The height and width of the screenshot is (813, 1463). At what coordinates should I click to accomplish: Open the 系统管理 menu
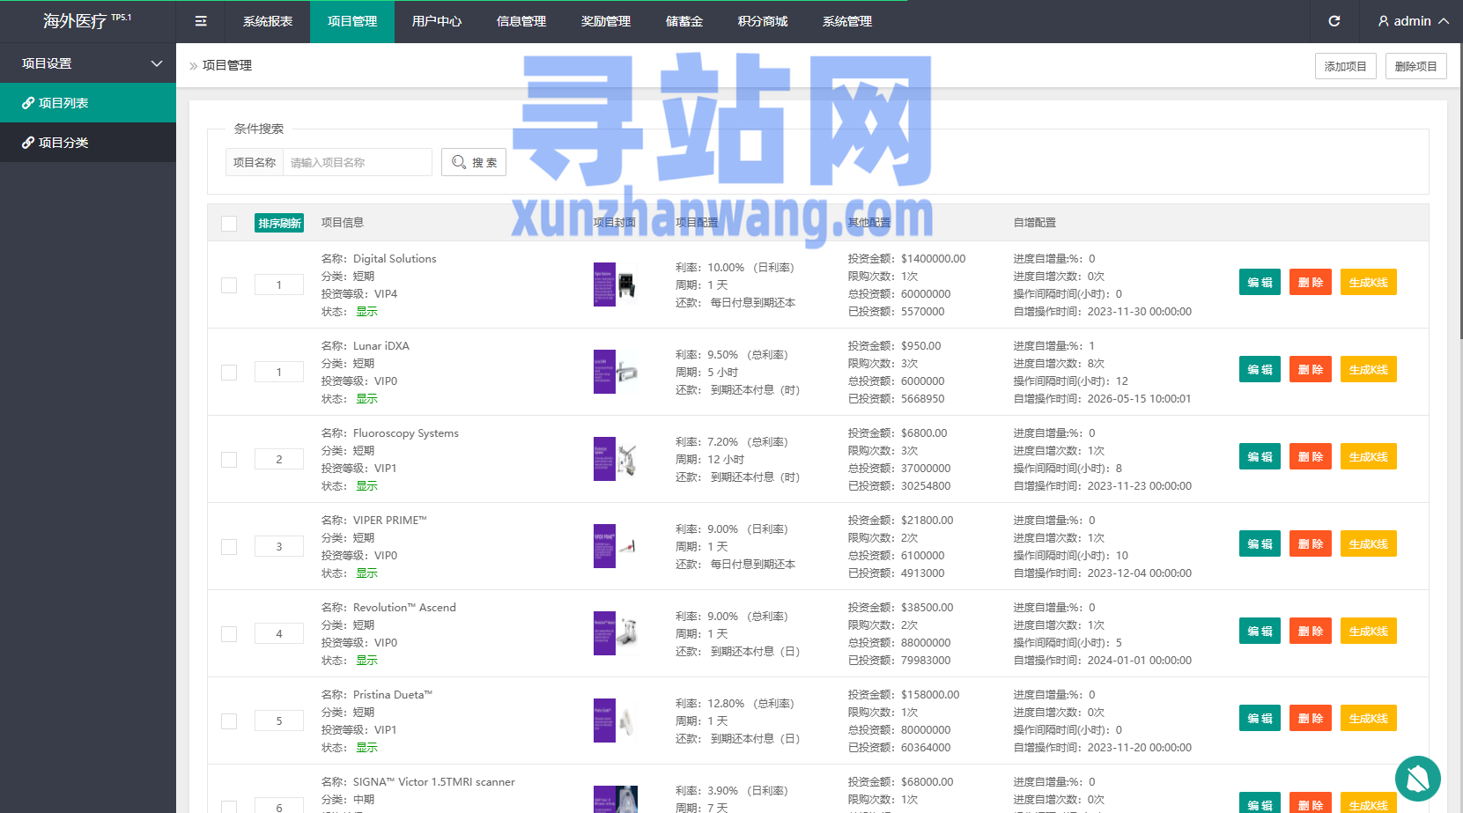click(x=847, y=21)
